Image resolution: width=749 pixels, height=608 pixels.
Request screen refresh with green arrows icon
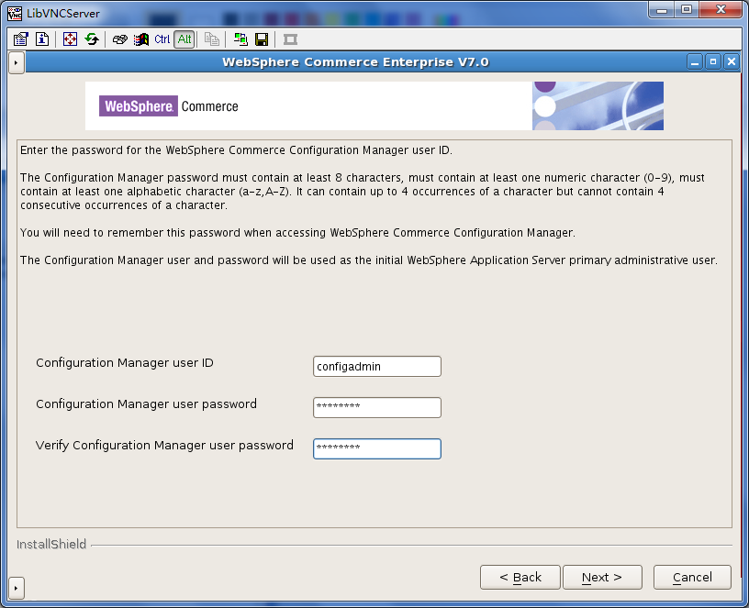(92, 39)
